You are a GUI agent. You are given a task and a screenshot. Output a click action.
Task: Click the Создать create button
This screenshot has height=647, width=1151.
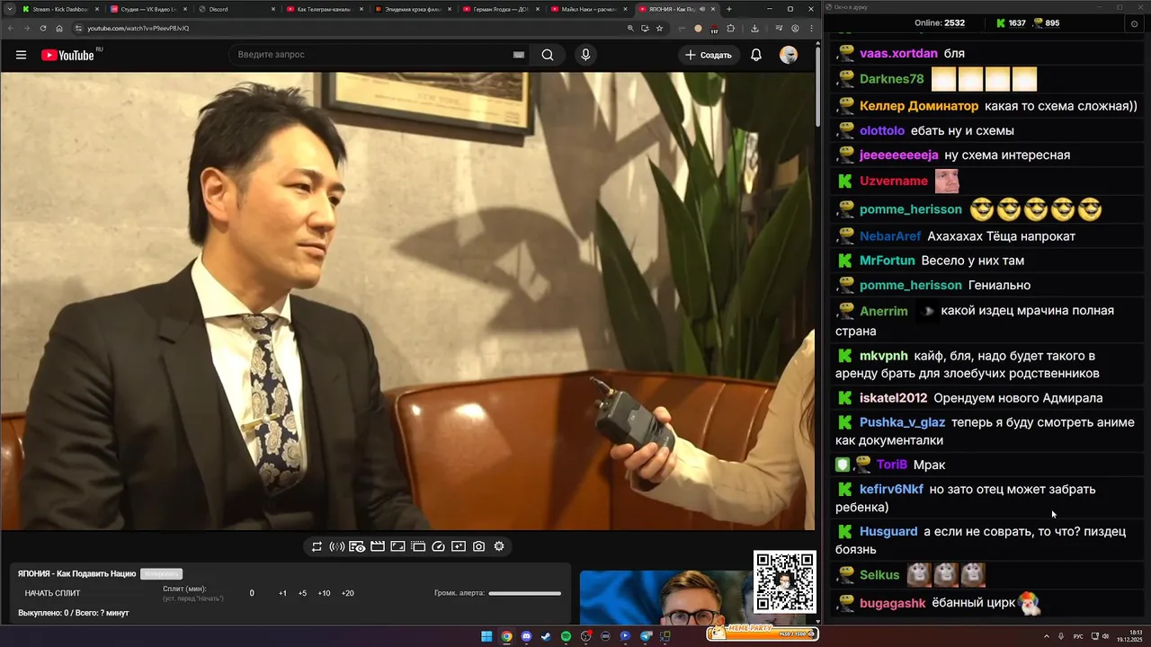click(709, 55)
